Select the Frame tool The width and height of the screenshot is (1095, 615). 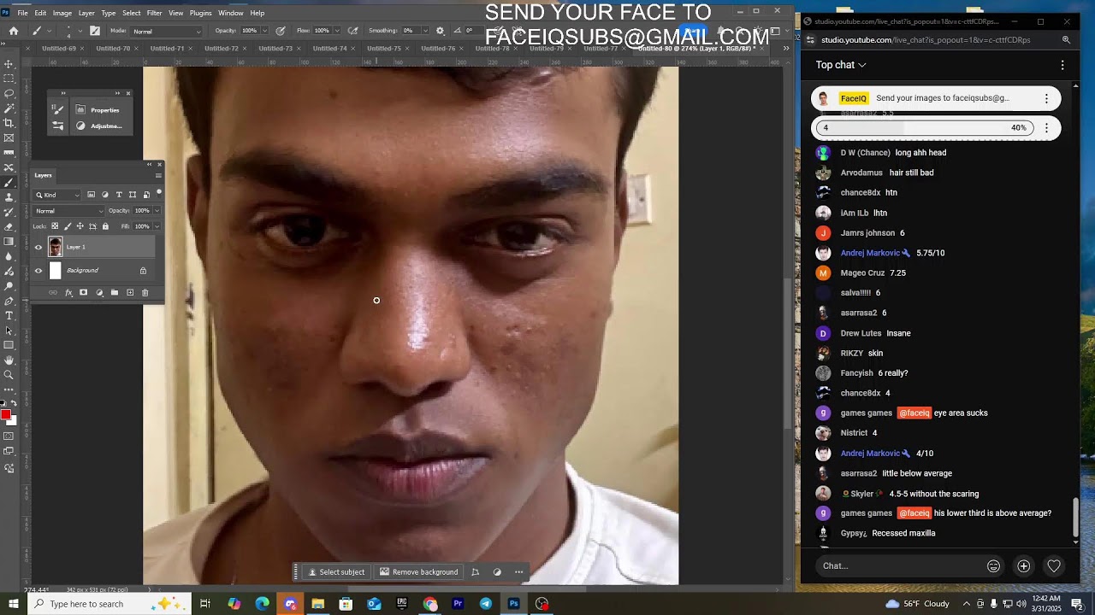coord(9,138)
